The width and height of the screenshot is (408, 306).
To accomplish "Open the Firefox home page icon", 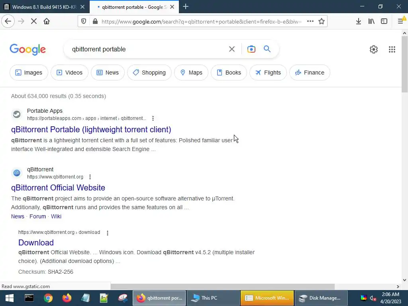I will click(47, 22).
